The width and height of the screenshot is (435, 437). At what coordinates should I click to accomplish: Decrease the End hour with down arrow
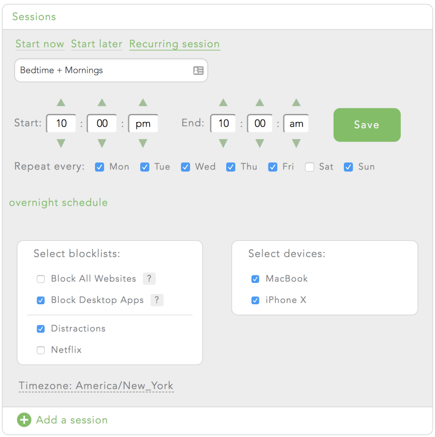tap(223, 143)
